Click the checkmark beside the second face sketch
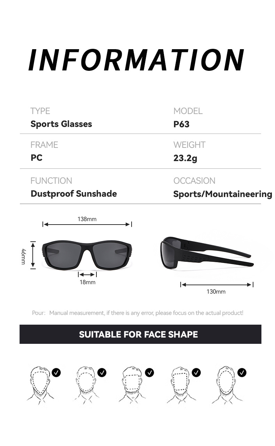Image resolution: width=275 pixels, height=446 pixels. pos(102,372)
